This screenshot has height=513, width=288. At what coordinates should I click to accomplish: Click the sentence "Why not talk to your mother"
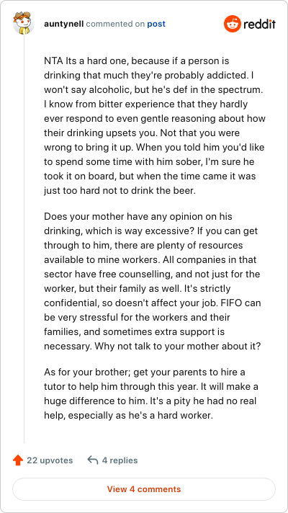[178, 346]
